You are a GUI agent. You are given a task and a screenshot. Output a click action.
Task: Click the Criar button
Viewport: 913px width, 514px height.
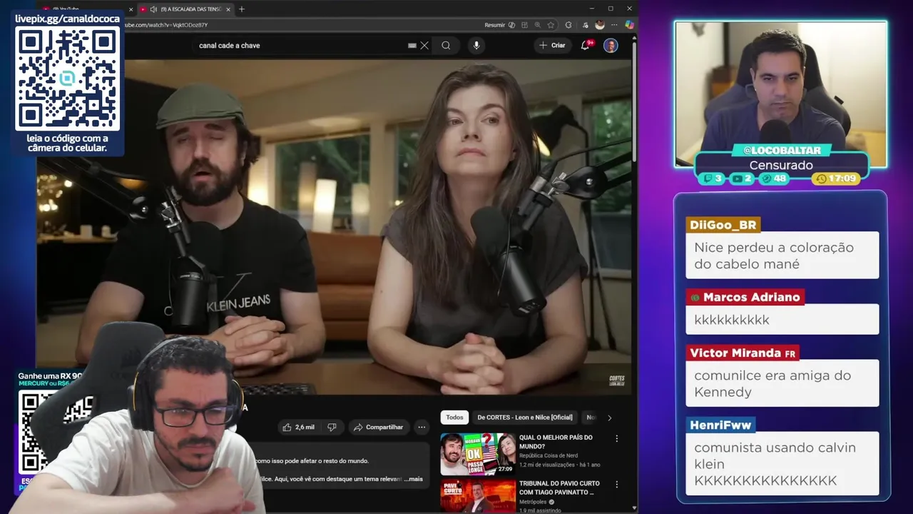point(552,45)
